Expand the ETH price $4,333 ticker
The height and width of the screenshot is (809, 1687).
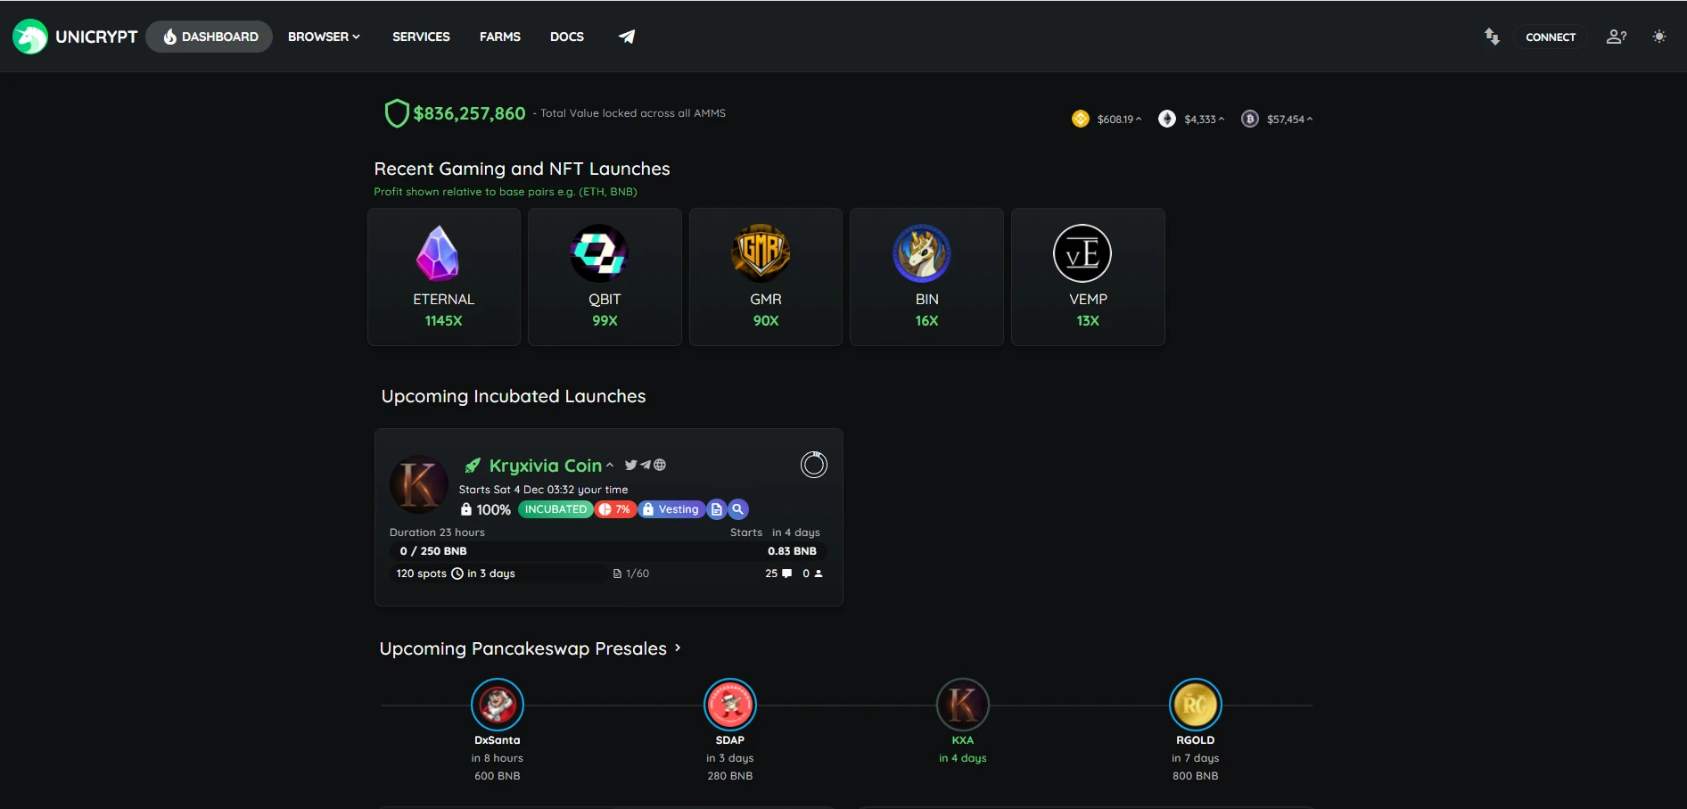click(x=1204, y=119)
